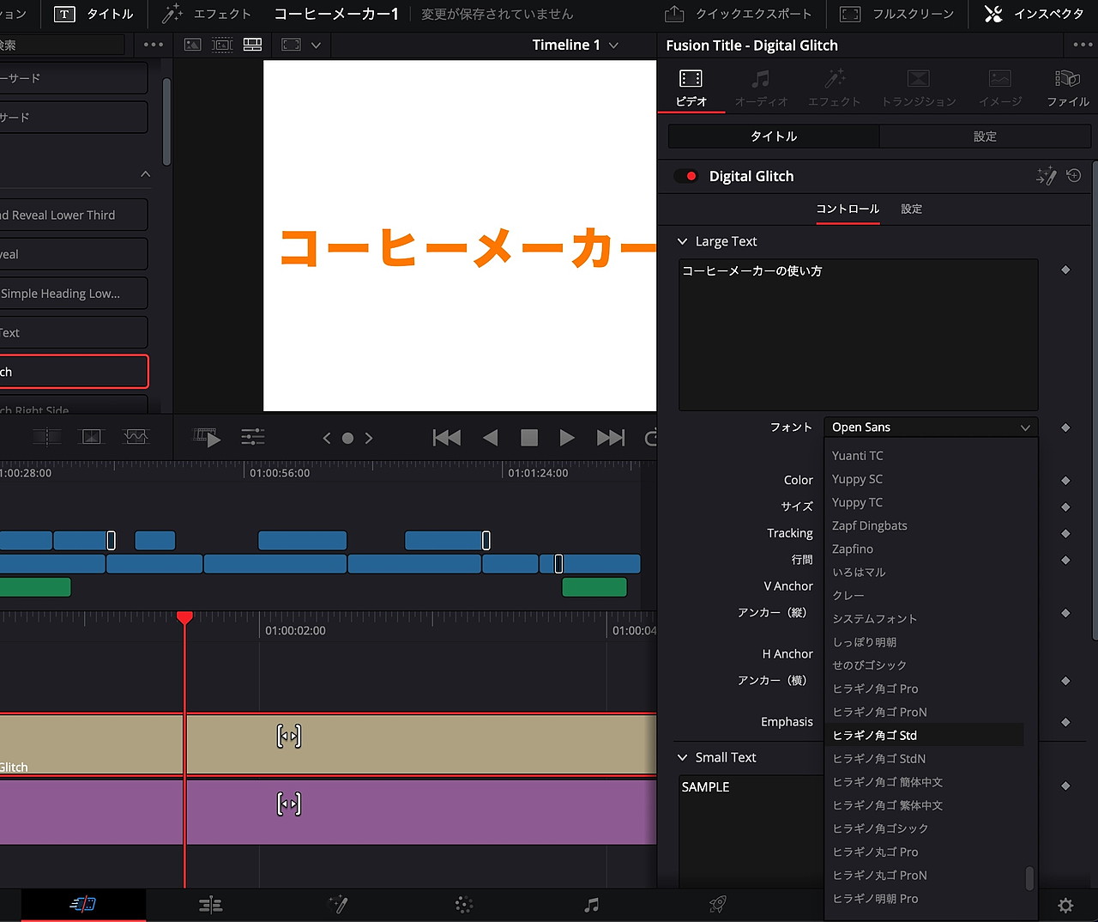Switch to the オーディオ tab
Image resolution: width=1098 pixels, height=922 pixels.
coord(761,86)
